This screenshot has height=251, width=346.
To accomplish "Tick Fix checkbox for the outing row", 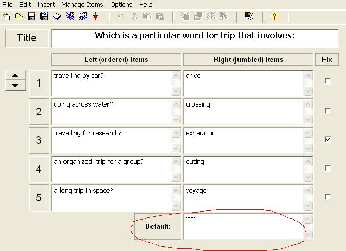I will (x=328, y=168).
